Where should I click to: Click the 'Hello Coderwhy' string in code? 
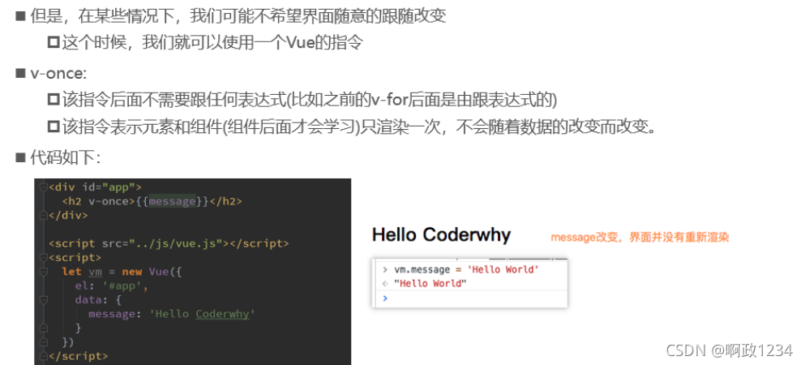[x=202, y=314]
